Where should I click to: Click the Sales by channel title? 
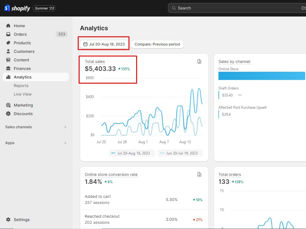234,62
